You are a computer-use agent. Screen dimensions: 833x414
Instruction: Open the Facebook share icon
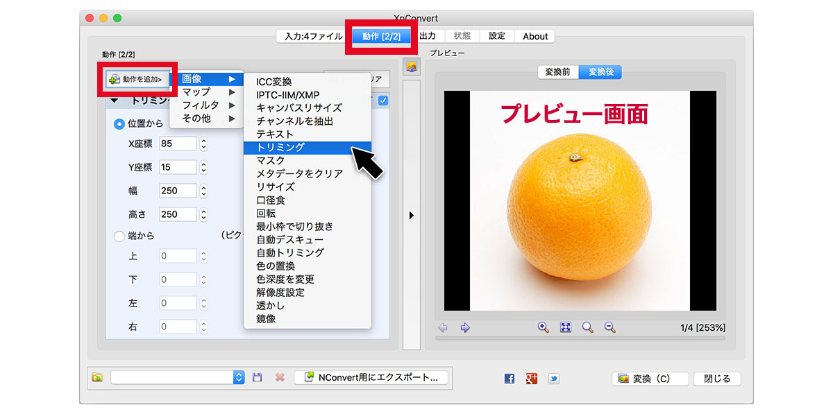point(510,379)
